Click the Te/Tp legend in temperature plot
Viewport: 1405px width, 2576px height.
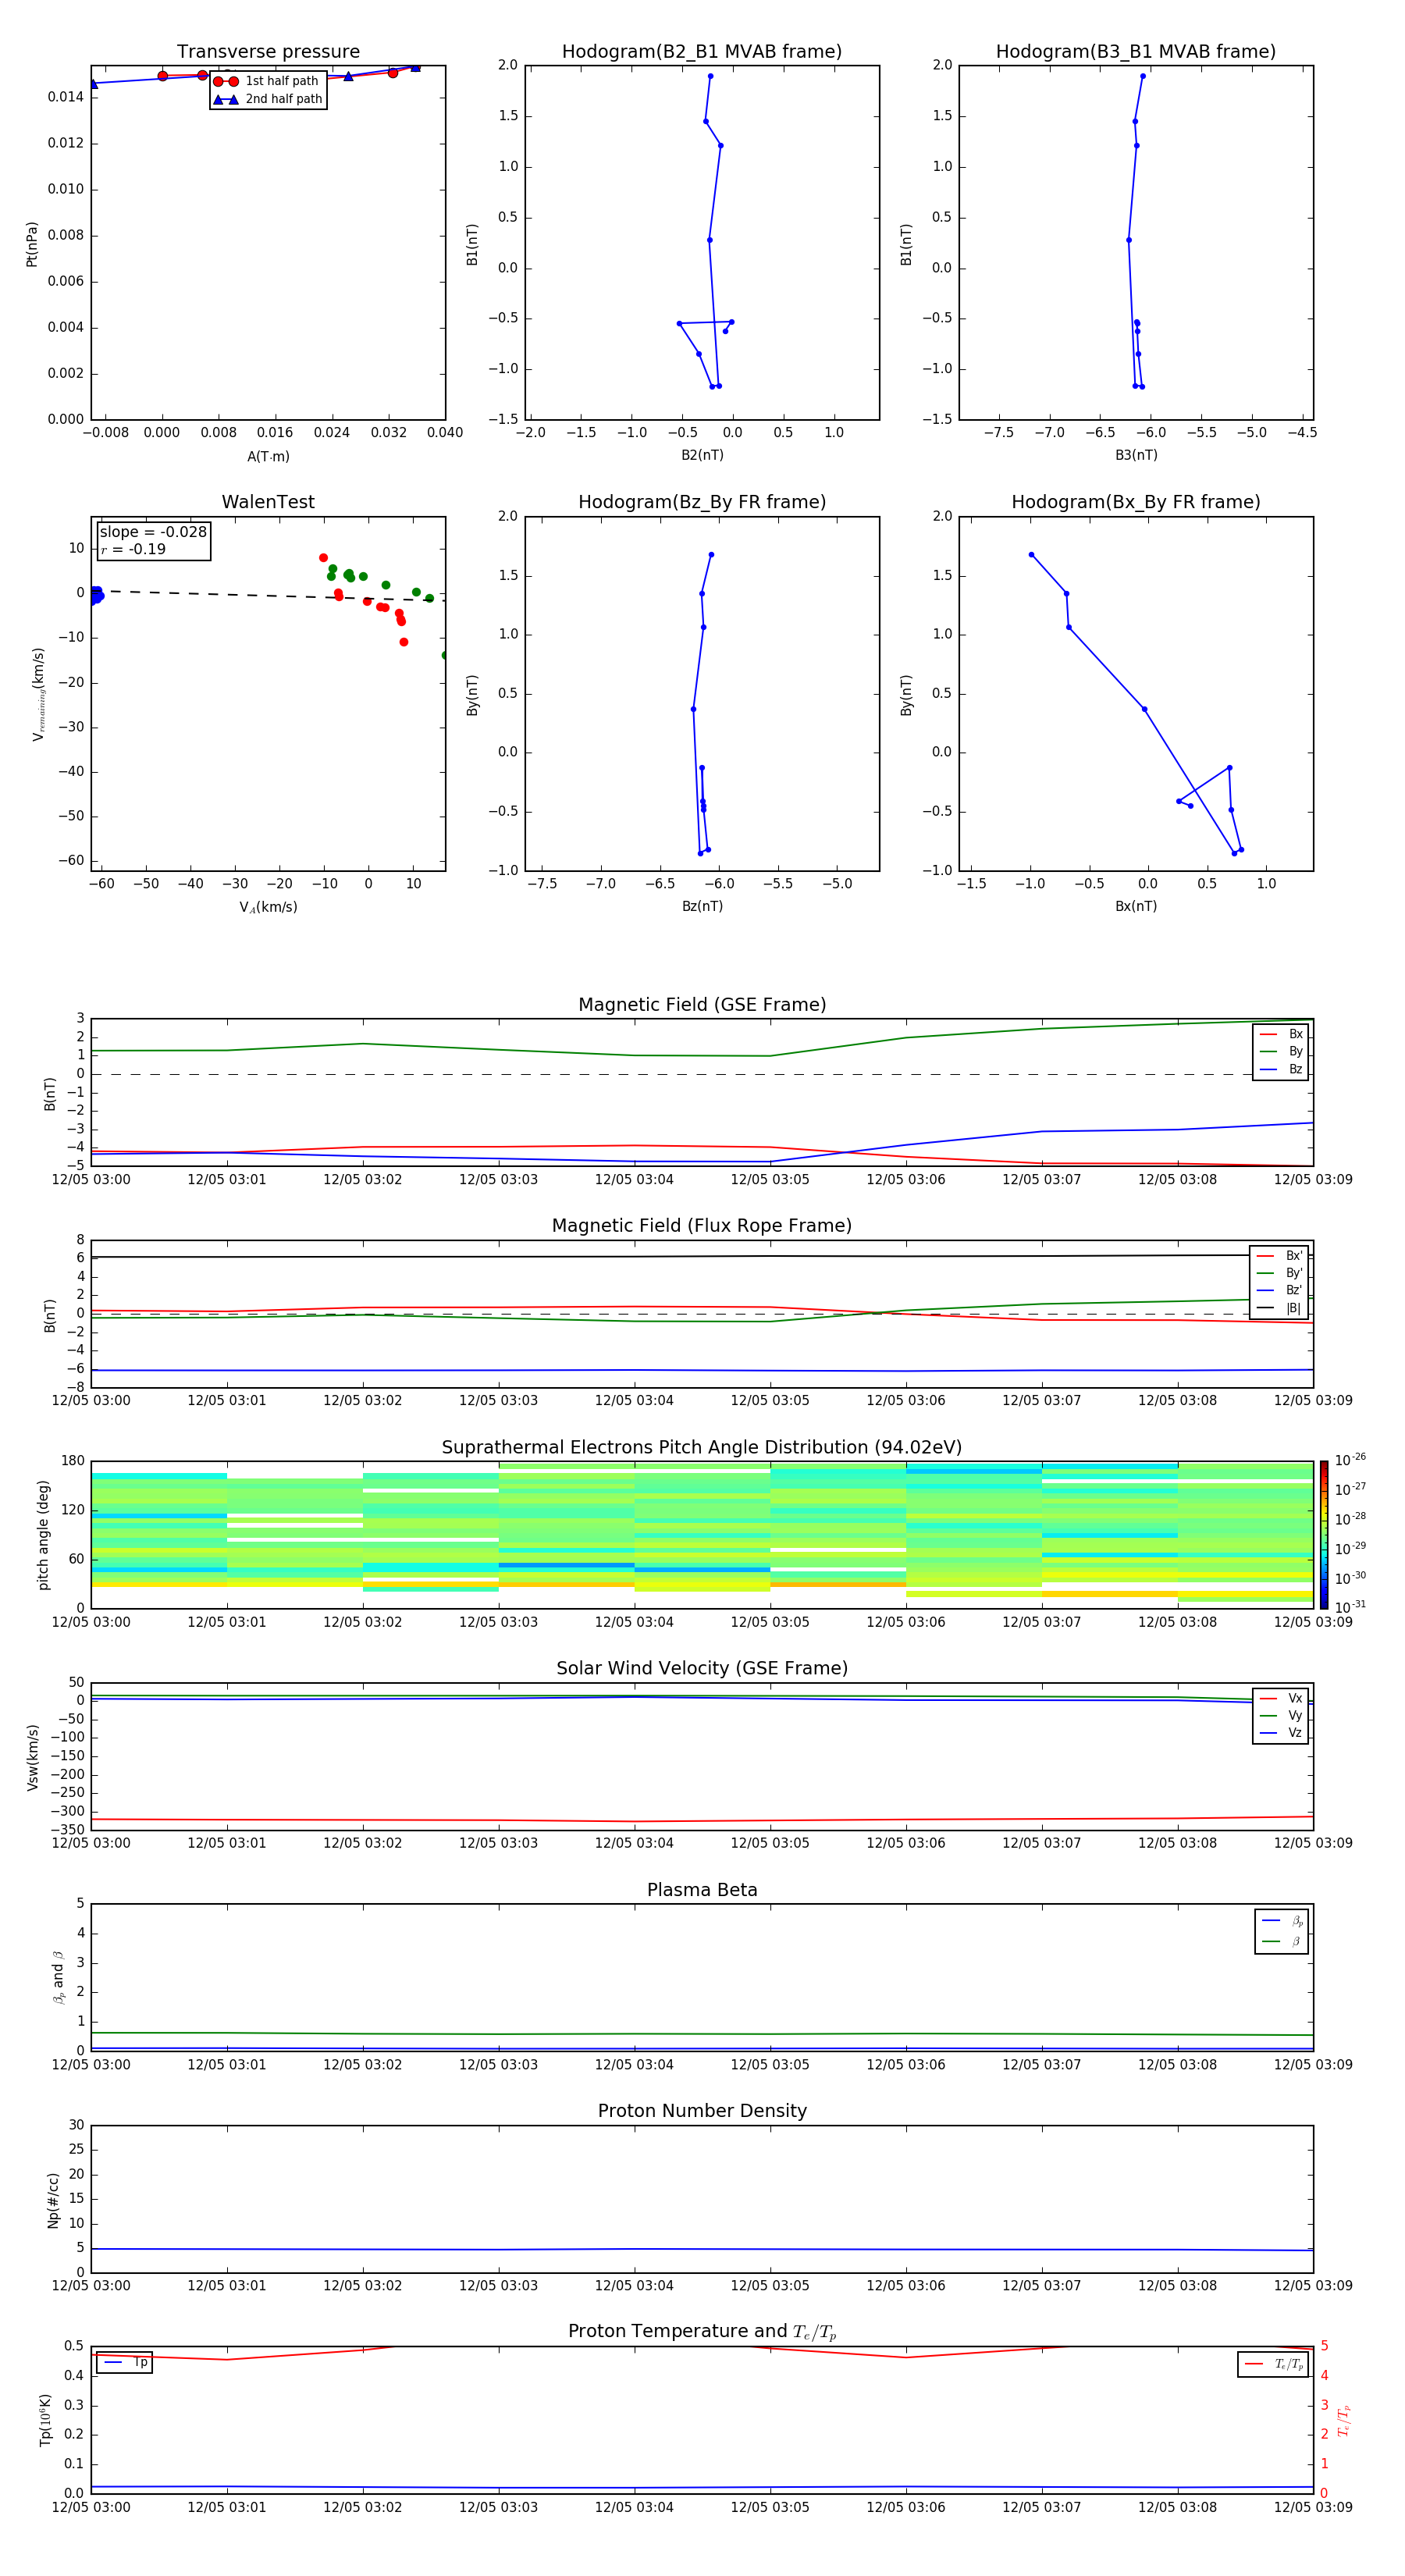(1273, 2365)
